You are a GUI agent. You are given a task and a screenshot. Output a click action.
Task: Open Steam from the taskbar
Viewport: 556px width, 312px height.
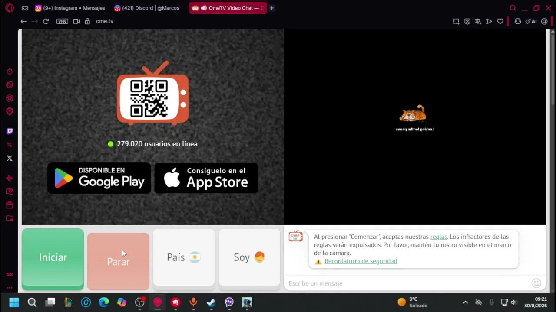(211, 302)
